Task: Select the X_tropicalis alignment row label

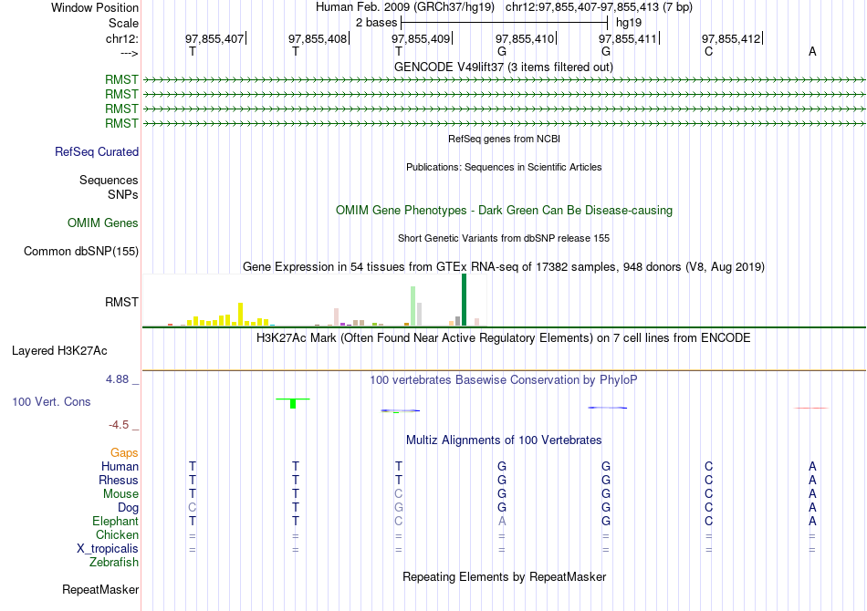Action: [x=108, y=549]
